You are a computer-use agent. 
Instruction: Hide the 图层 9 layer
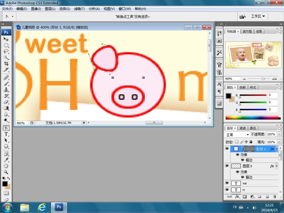click(x=227, y=166)
